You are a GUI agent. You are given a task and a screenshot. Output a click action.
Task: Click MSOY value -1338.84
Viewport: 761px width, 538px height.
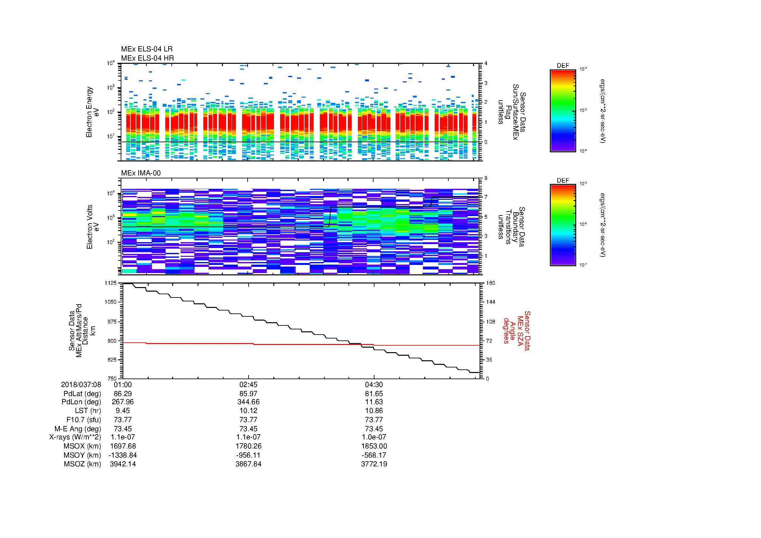coord(123,455)
